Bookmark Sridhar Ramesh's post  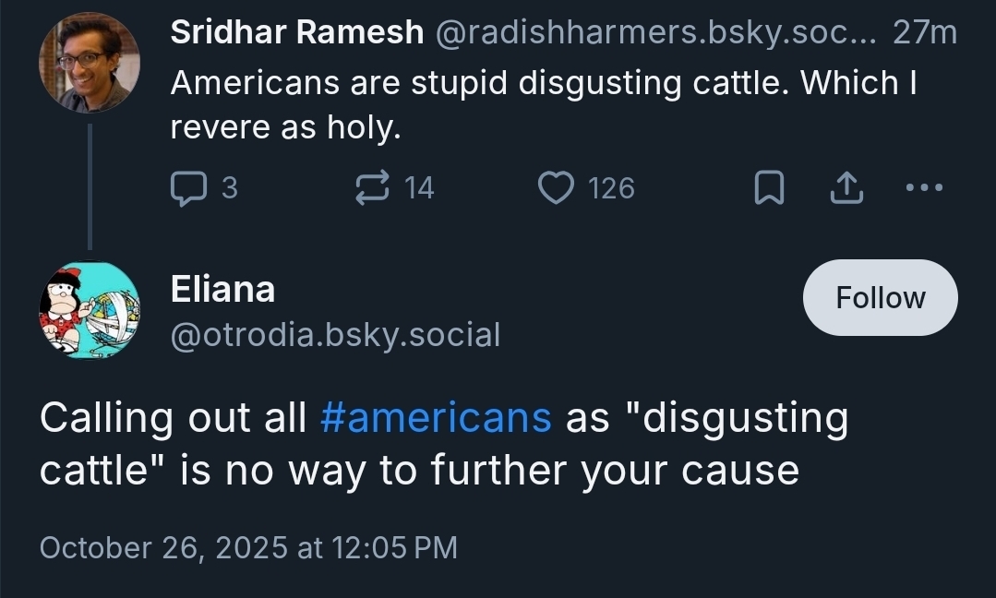[x=769, y=188]
